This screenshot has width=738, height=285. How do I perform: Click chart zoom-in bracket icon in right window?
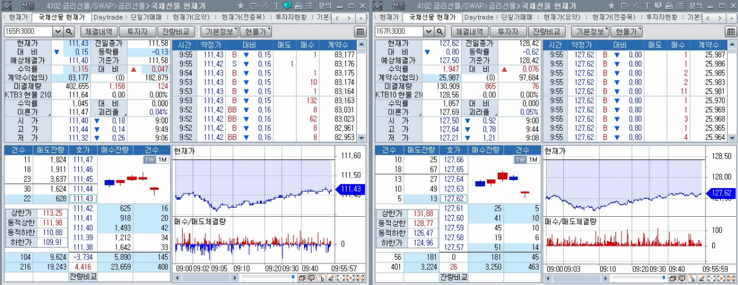tap(721, 278)
